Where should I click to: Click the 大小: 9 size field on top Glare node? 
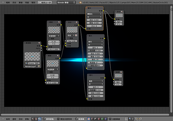point(94,26)
